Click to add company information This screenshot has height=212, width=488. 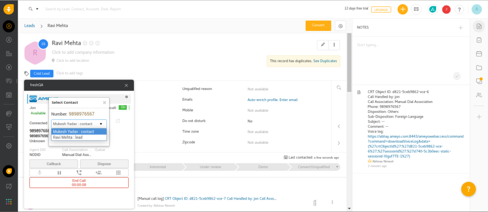pyautogui.click(x=83, y=52)
